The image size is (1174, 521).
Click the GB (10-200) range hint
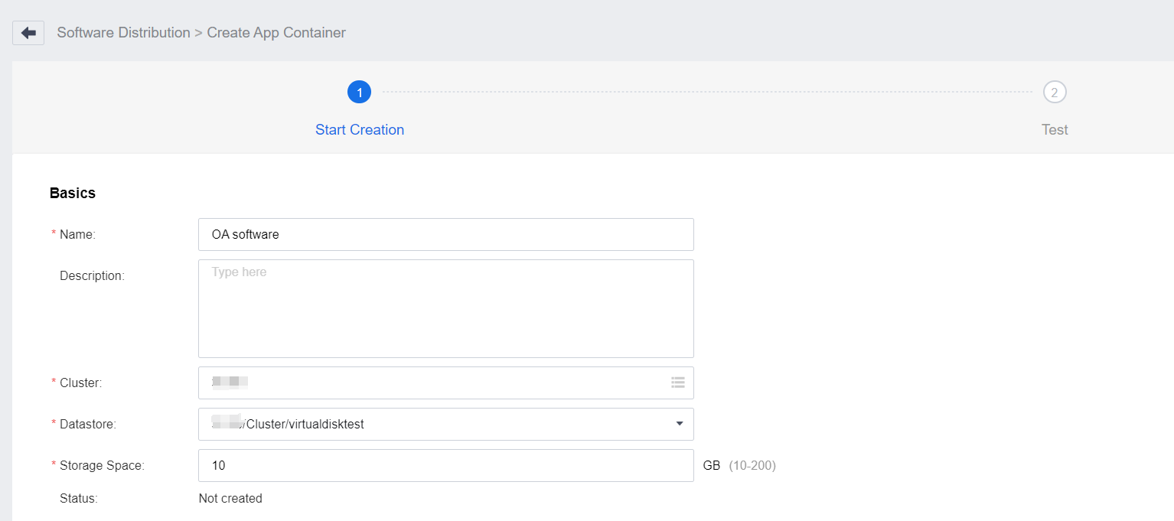[x=739, y=465]
